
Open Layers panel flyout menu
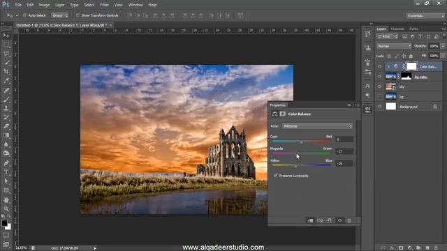pyautogui.click(x=444, y=29)
